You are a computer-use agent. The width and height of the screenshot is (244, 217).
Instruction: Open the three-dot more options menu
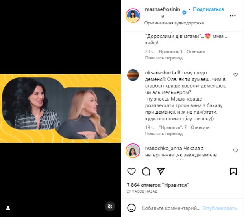[x=233, y=16]
